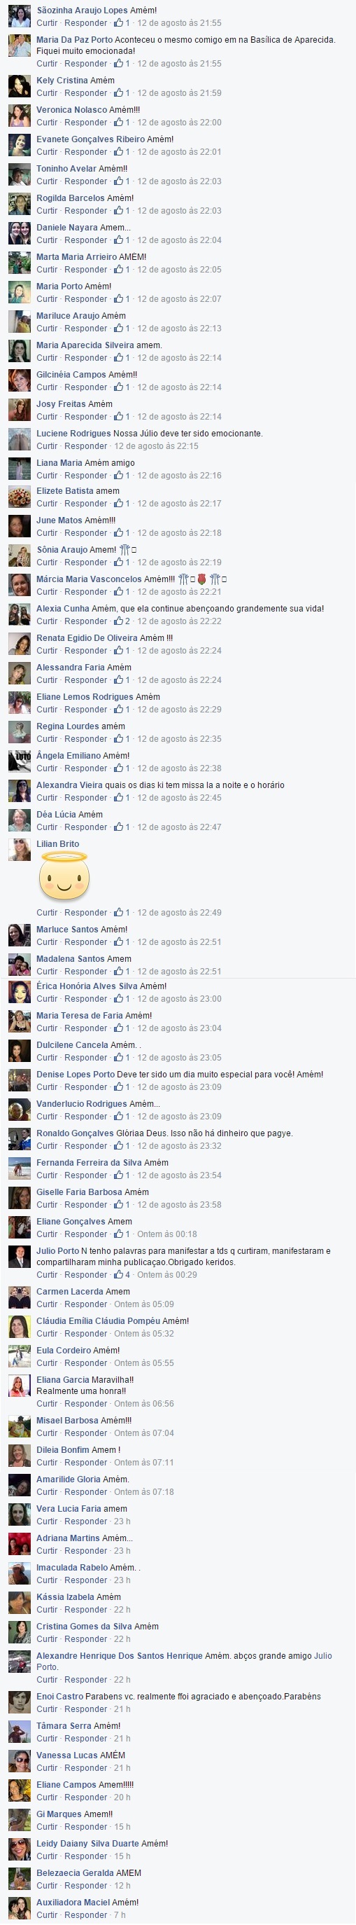Open Carmen Lacerda's profile picture
Viewport: 356px width, 1925px height.
(20, 1298)
